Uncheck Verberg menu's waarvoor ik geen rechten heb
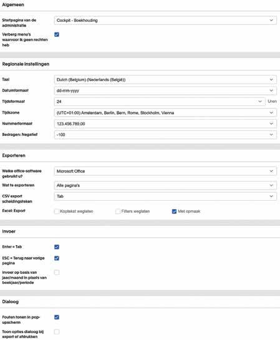 pos(57,34)
